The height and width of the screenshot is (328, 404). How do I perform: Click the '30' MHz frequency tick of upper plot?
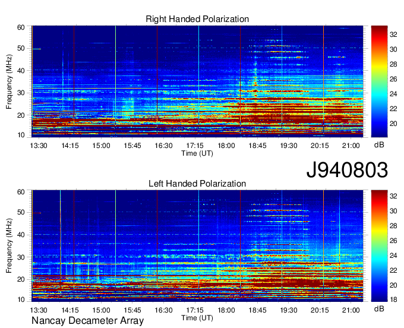tap(21, 93)
